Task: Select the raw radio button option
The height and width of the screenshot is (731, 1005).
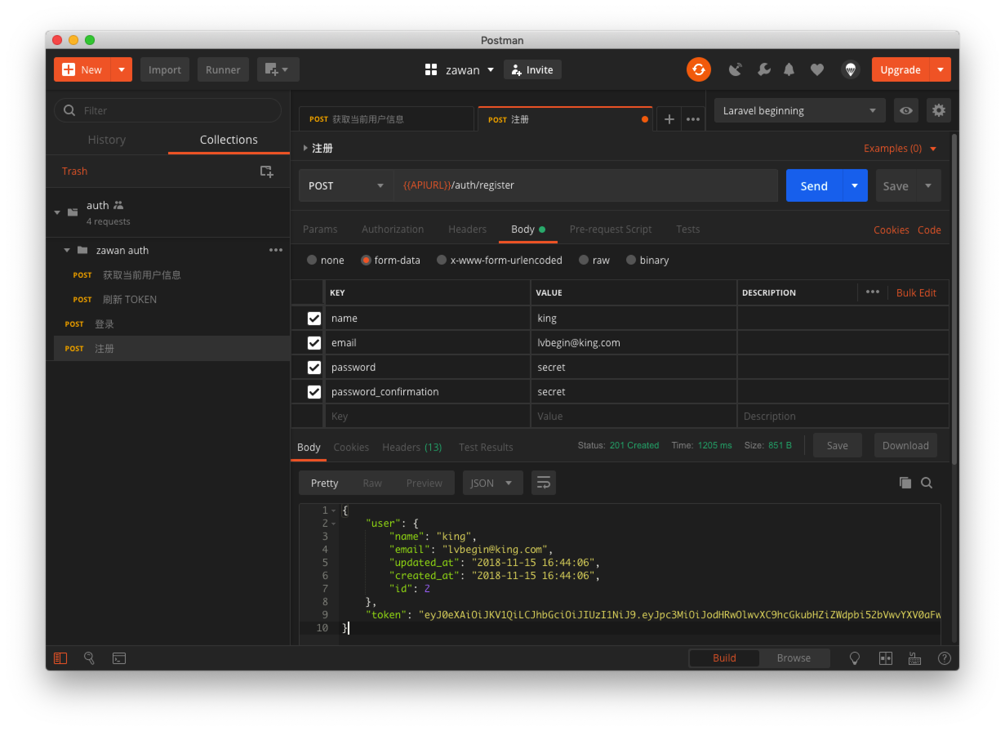Action: point(585,260)
